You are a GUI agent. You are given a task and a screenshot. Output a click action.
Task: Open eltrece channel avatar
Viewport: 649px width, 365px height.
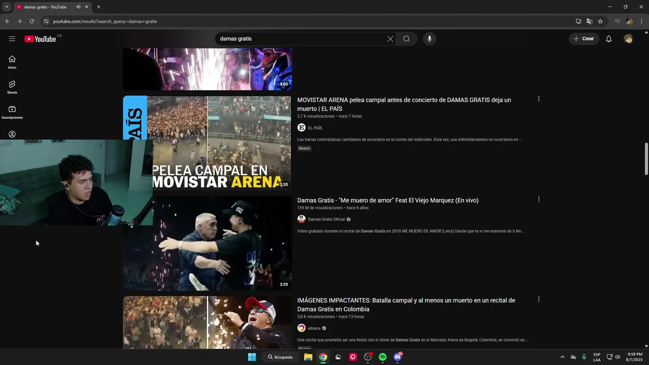(302, 328)
